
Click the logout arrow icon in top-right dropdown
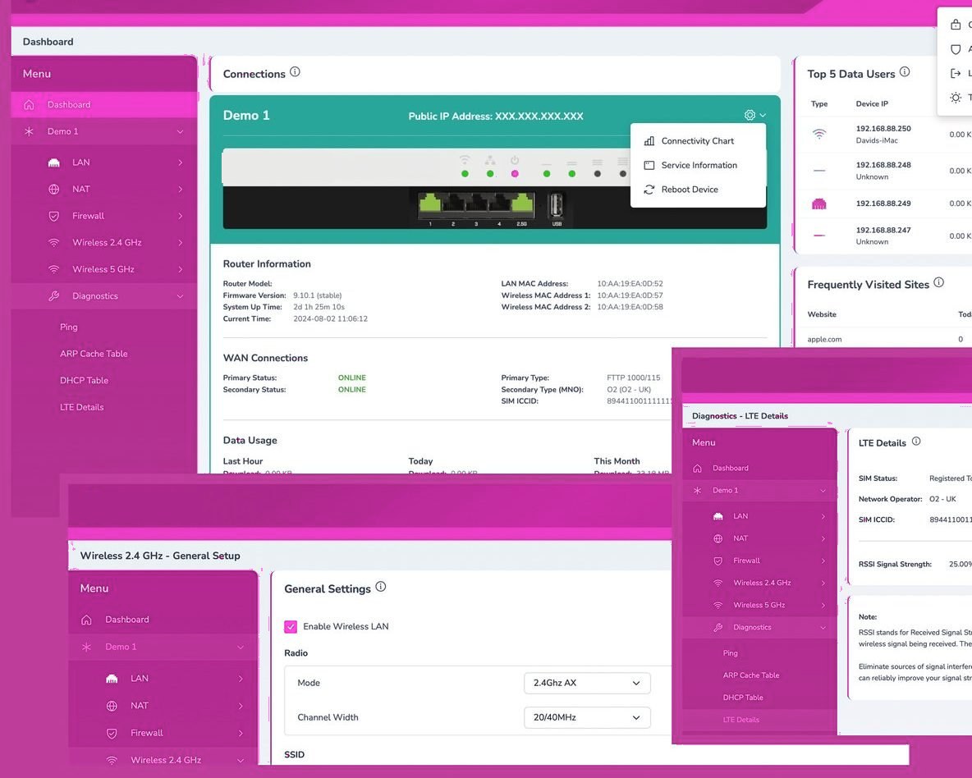click(x=956, y=73)
